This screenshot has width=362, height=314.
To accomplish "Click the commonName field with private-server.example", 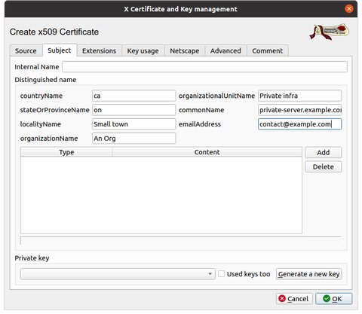I will coord(299,110).
